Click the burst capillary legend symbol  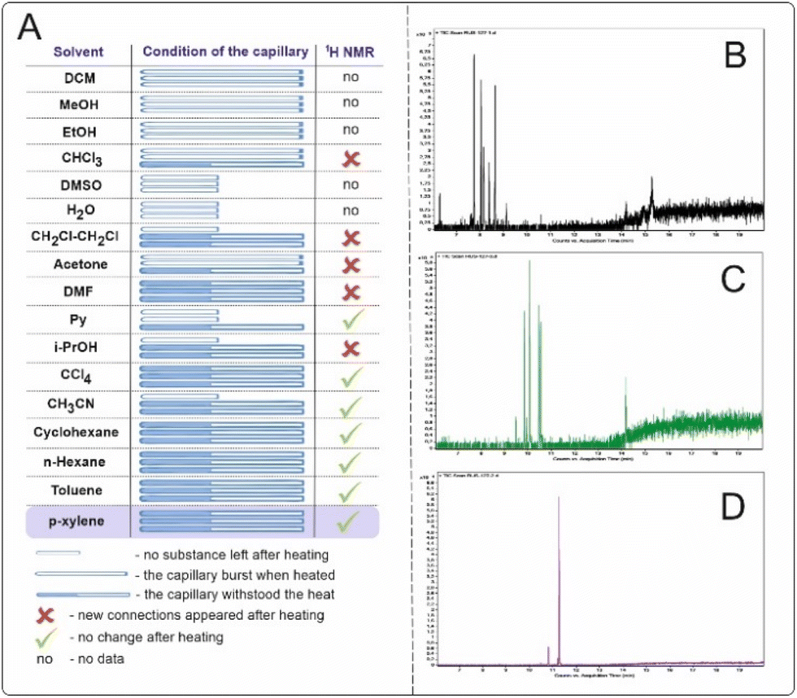click(81, 574)
